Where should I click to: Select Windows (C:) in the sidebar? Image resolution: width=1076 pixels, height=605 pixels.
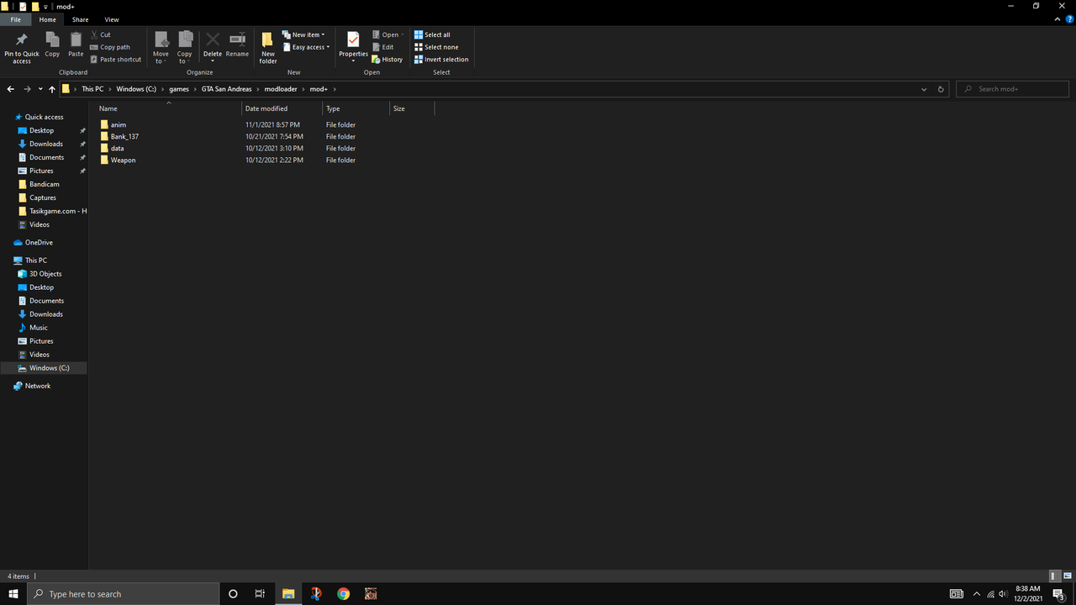pyautogui.click(x=44, y=368)
